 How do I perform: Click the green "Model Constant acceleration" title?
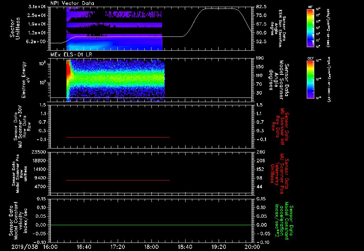pyautogui.click(x=284, y=221)
